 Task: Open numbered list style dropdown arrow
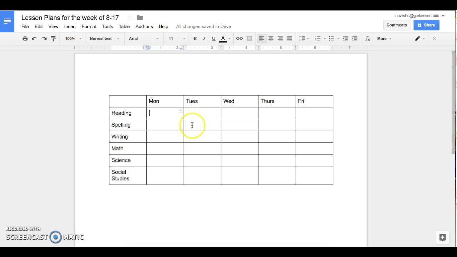point(325,39)
